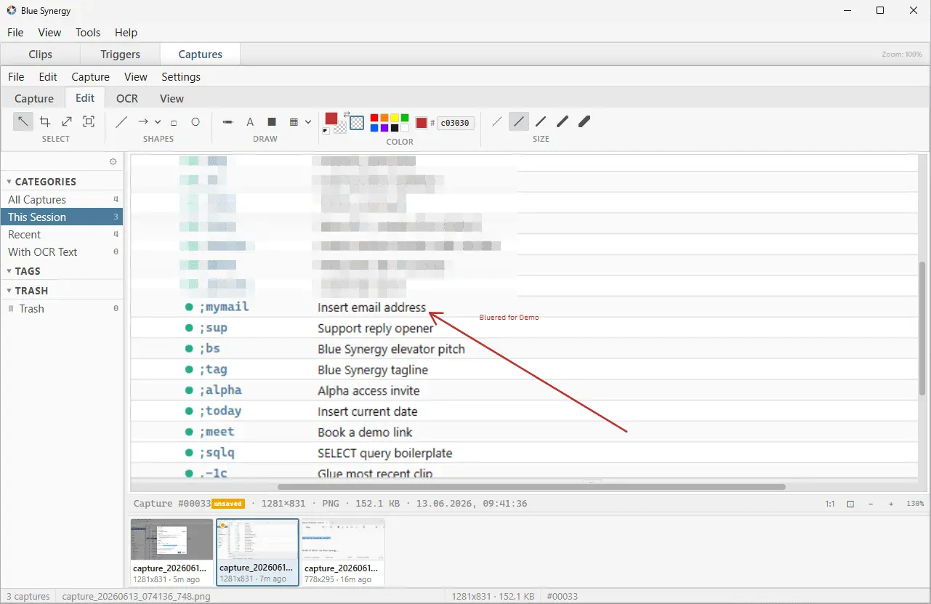Click the large red foreground color swatch
The image size is (931, 604).
(331, 118)
